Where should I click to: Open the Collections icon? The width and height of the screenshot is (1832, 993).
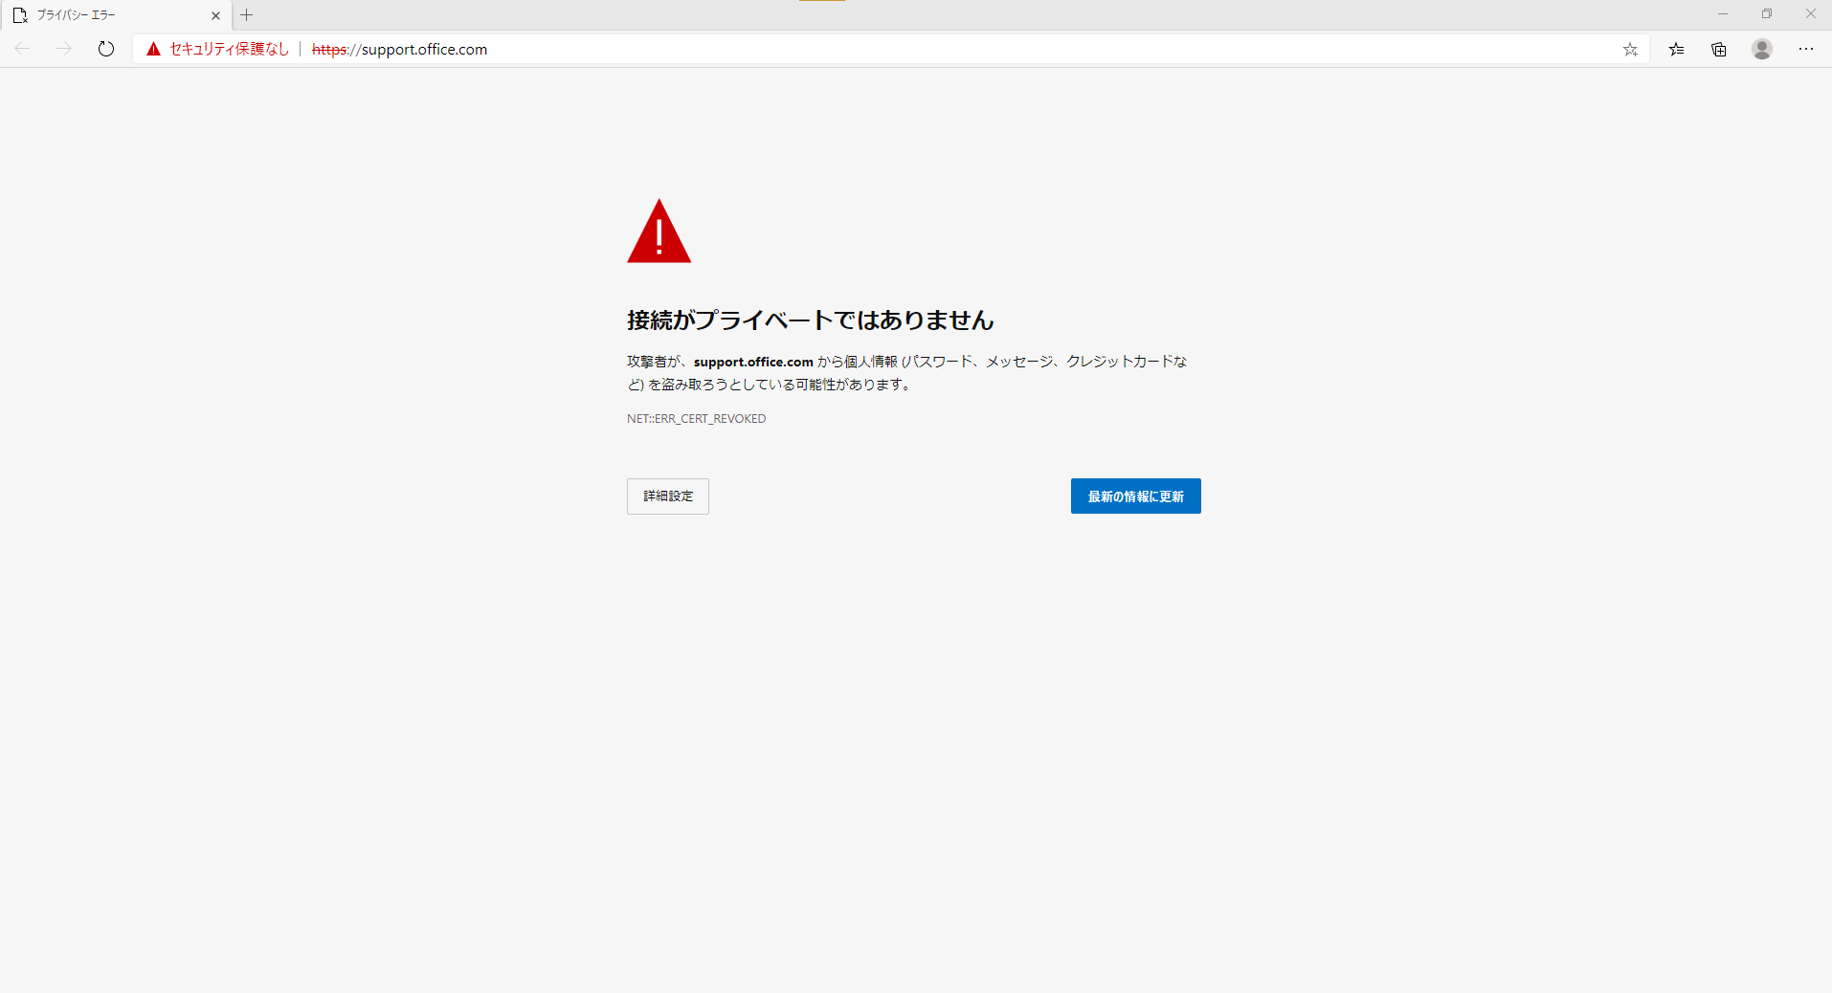pos(1719,50)
